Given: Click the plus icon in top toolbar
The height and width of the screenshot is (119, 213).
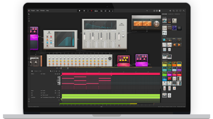Looking at the screenshot, I should (x=170, y=11).
